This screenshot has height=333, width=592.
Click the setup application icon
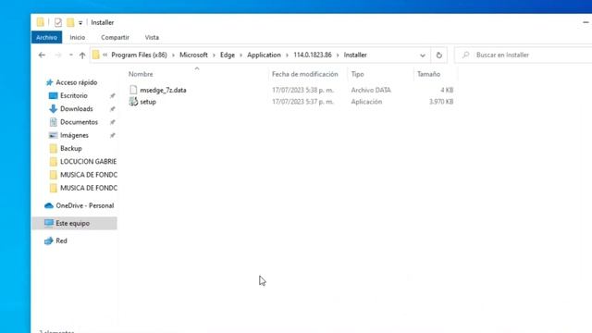[x=133, y=102]
